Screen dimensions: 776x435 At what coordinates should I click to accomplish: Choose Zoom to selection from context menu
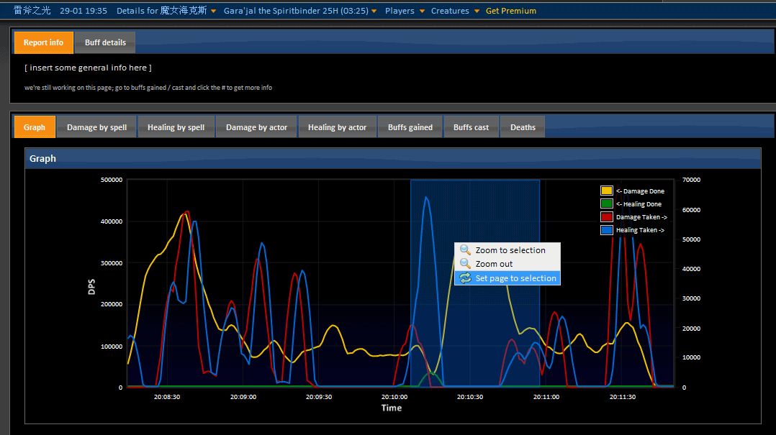pos(507,250)
